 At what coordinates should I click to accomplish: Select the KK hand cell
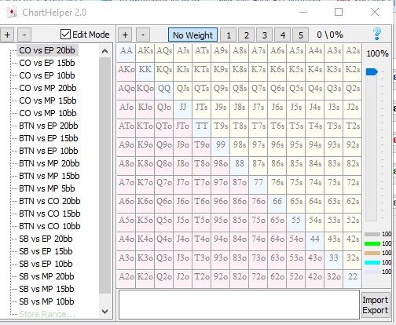145,71
